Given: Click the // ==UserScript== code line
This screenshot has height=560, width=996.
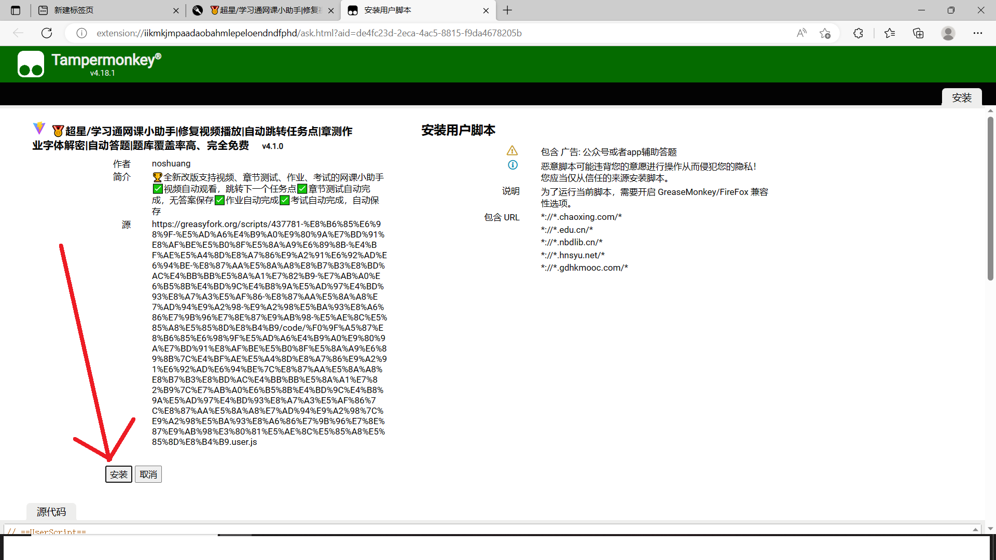Looking at the screenshot, I should pyautogui.click(x=47, y=531).
